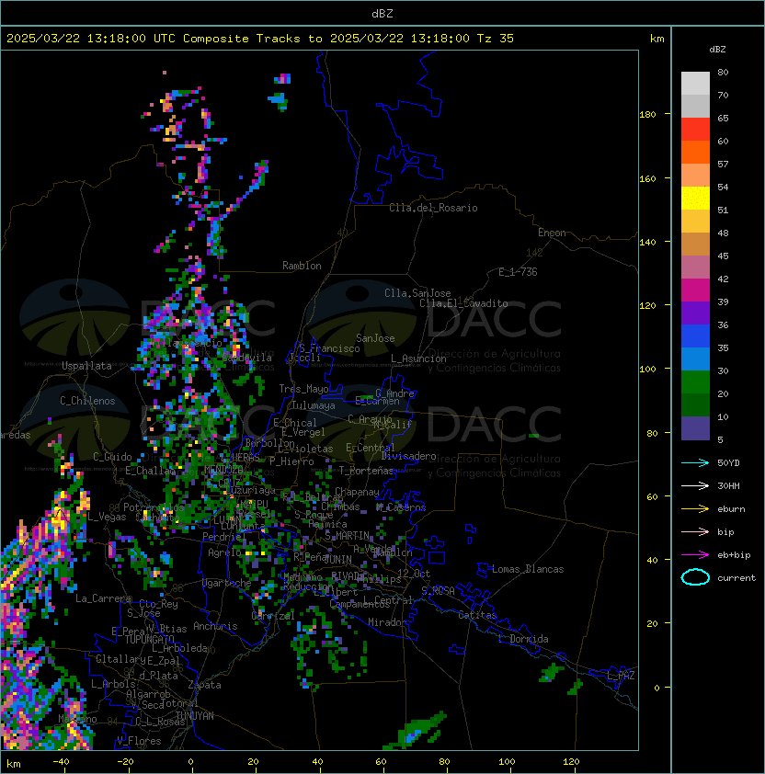Click the Encon label on map
This screenshot has height=774, width=765.
[552, 233]
